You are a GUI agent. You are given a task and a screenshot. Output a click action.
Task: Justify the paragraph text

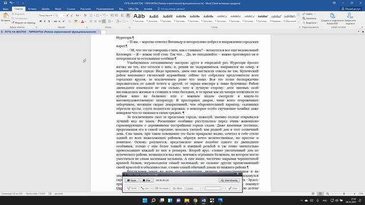(x=104, y=22)
